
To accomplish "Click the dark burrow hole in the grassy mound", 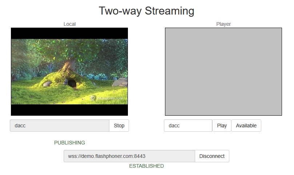I will coord(73,84).
